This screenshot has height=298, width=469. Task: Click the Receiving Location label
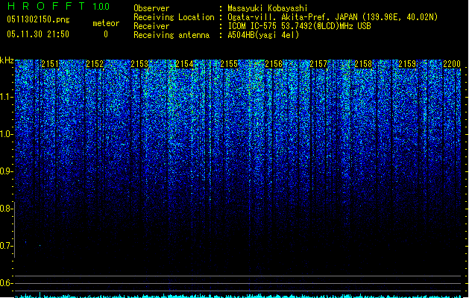[x=174, y=17]
